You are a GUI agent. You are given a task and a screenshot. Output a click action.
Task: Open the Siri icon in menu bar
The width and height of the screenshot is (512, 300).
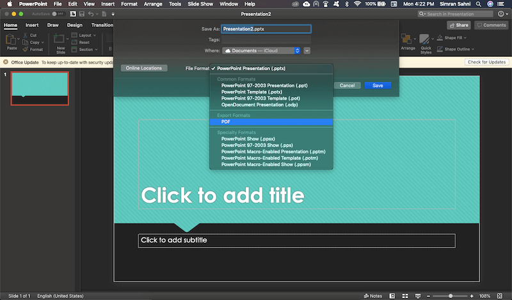pos(490,4)
